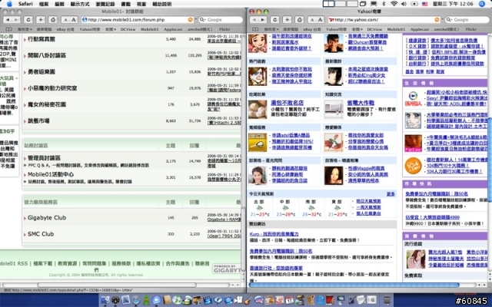Click the orange SnapBack icon in the Yahoo address bar
The height and width of the screenshot is (307, 492).
[437, 20]
